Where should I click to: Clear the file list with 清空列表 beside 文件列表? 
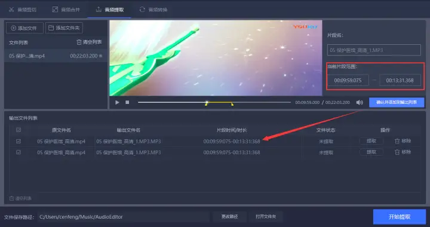pyautogui.click(x=89, y=42)
